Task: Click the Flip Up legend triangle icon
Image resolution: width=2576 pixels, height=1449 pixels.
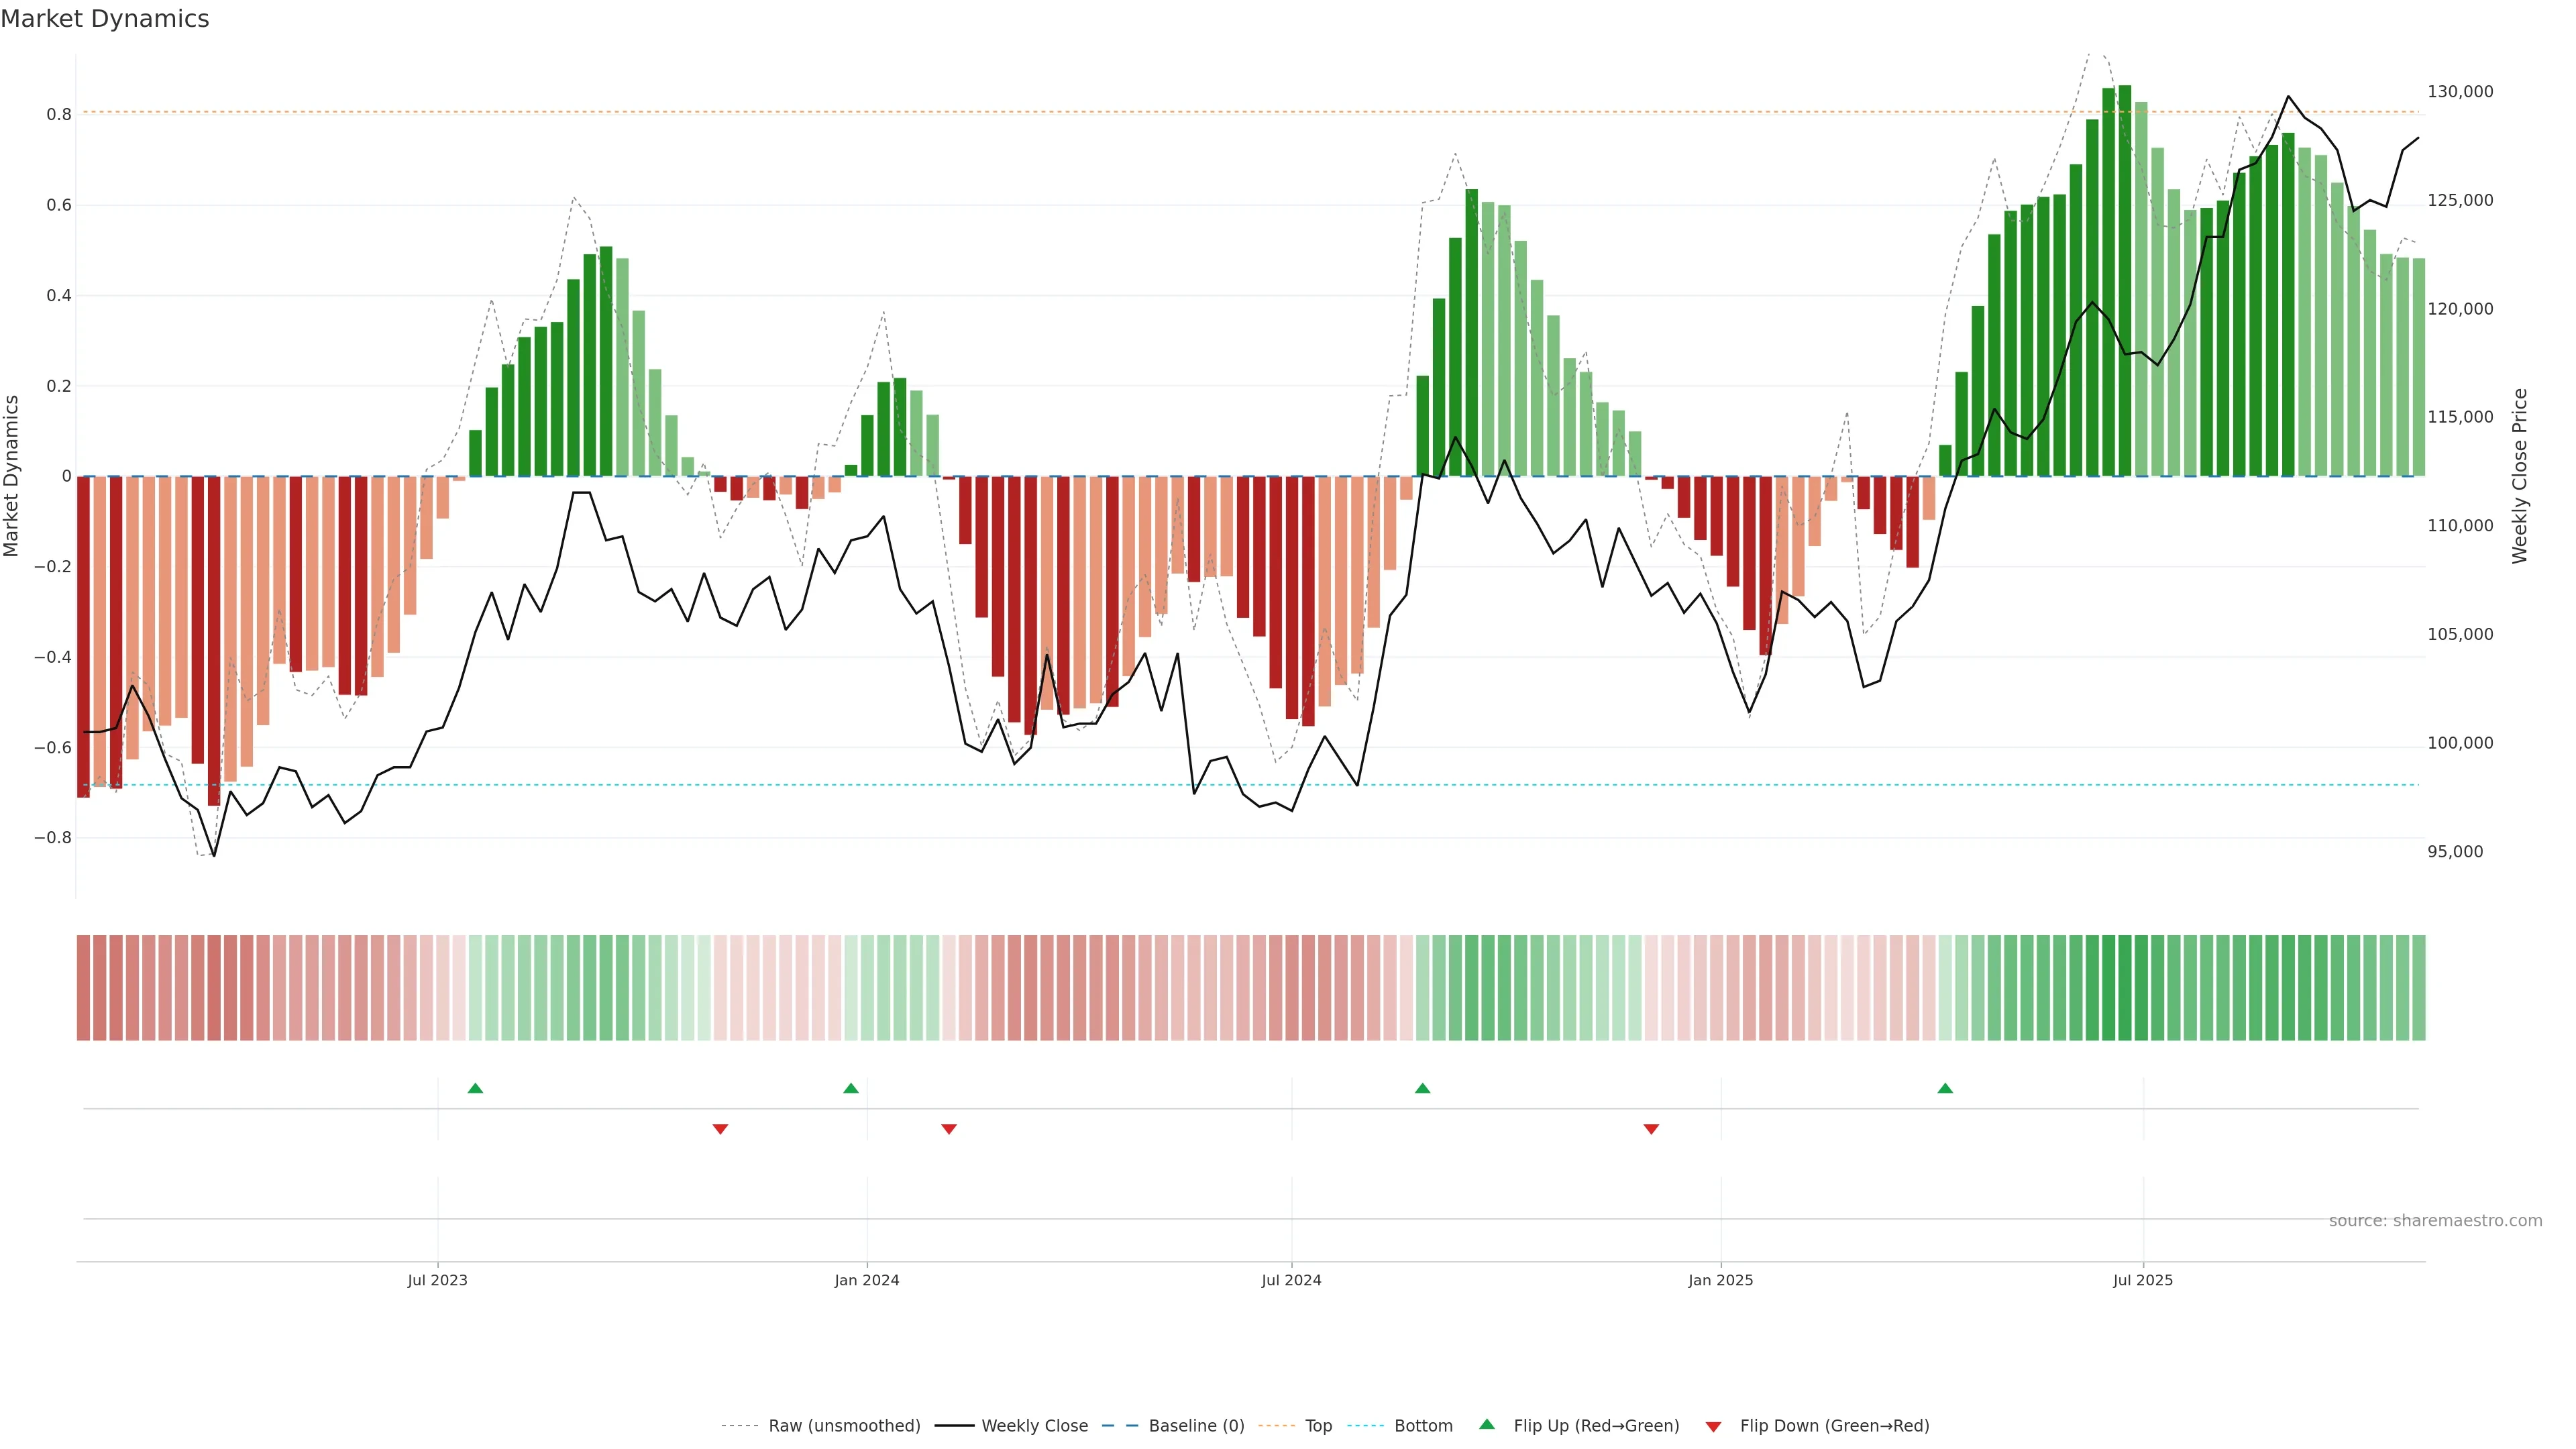Action: (x=1486, y=1424)
